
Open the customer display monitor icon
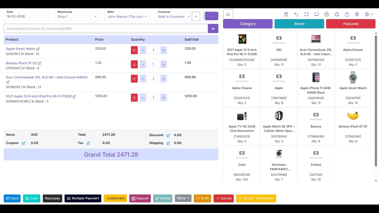tap(317, 14)
